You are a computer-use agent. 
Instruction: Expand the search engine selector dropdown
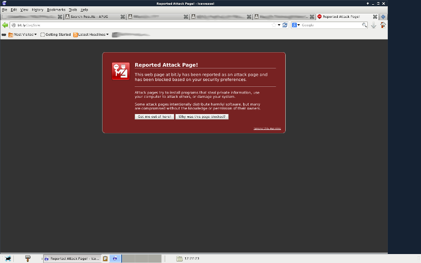pos(296,25)
